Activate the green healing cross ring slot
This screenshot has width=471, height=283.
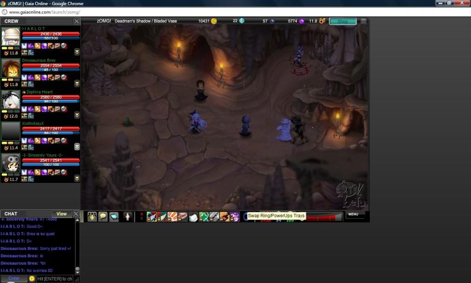pyautogui.click(x=204, y=217)
